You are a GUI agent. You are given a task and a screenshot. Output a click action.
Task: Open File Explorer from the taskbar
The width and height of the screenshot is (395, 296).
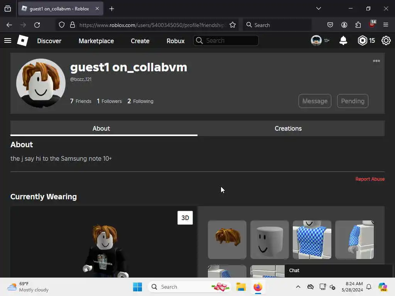tap(241, 287)
